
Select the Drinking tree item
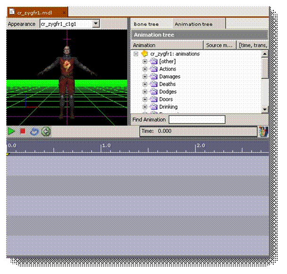(169, 107)
